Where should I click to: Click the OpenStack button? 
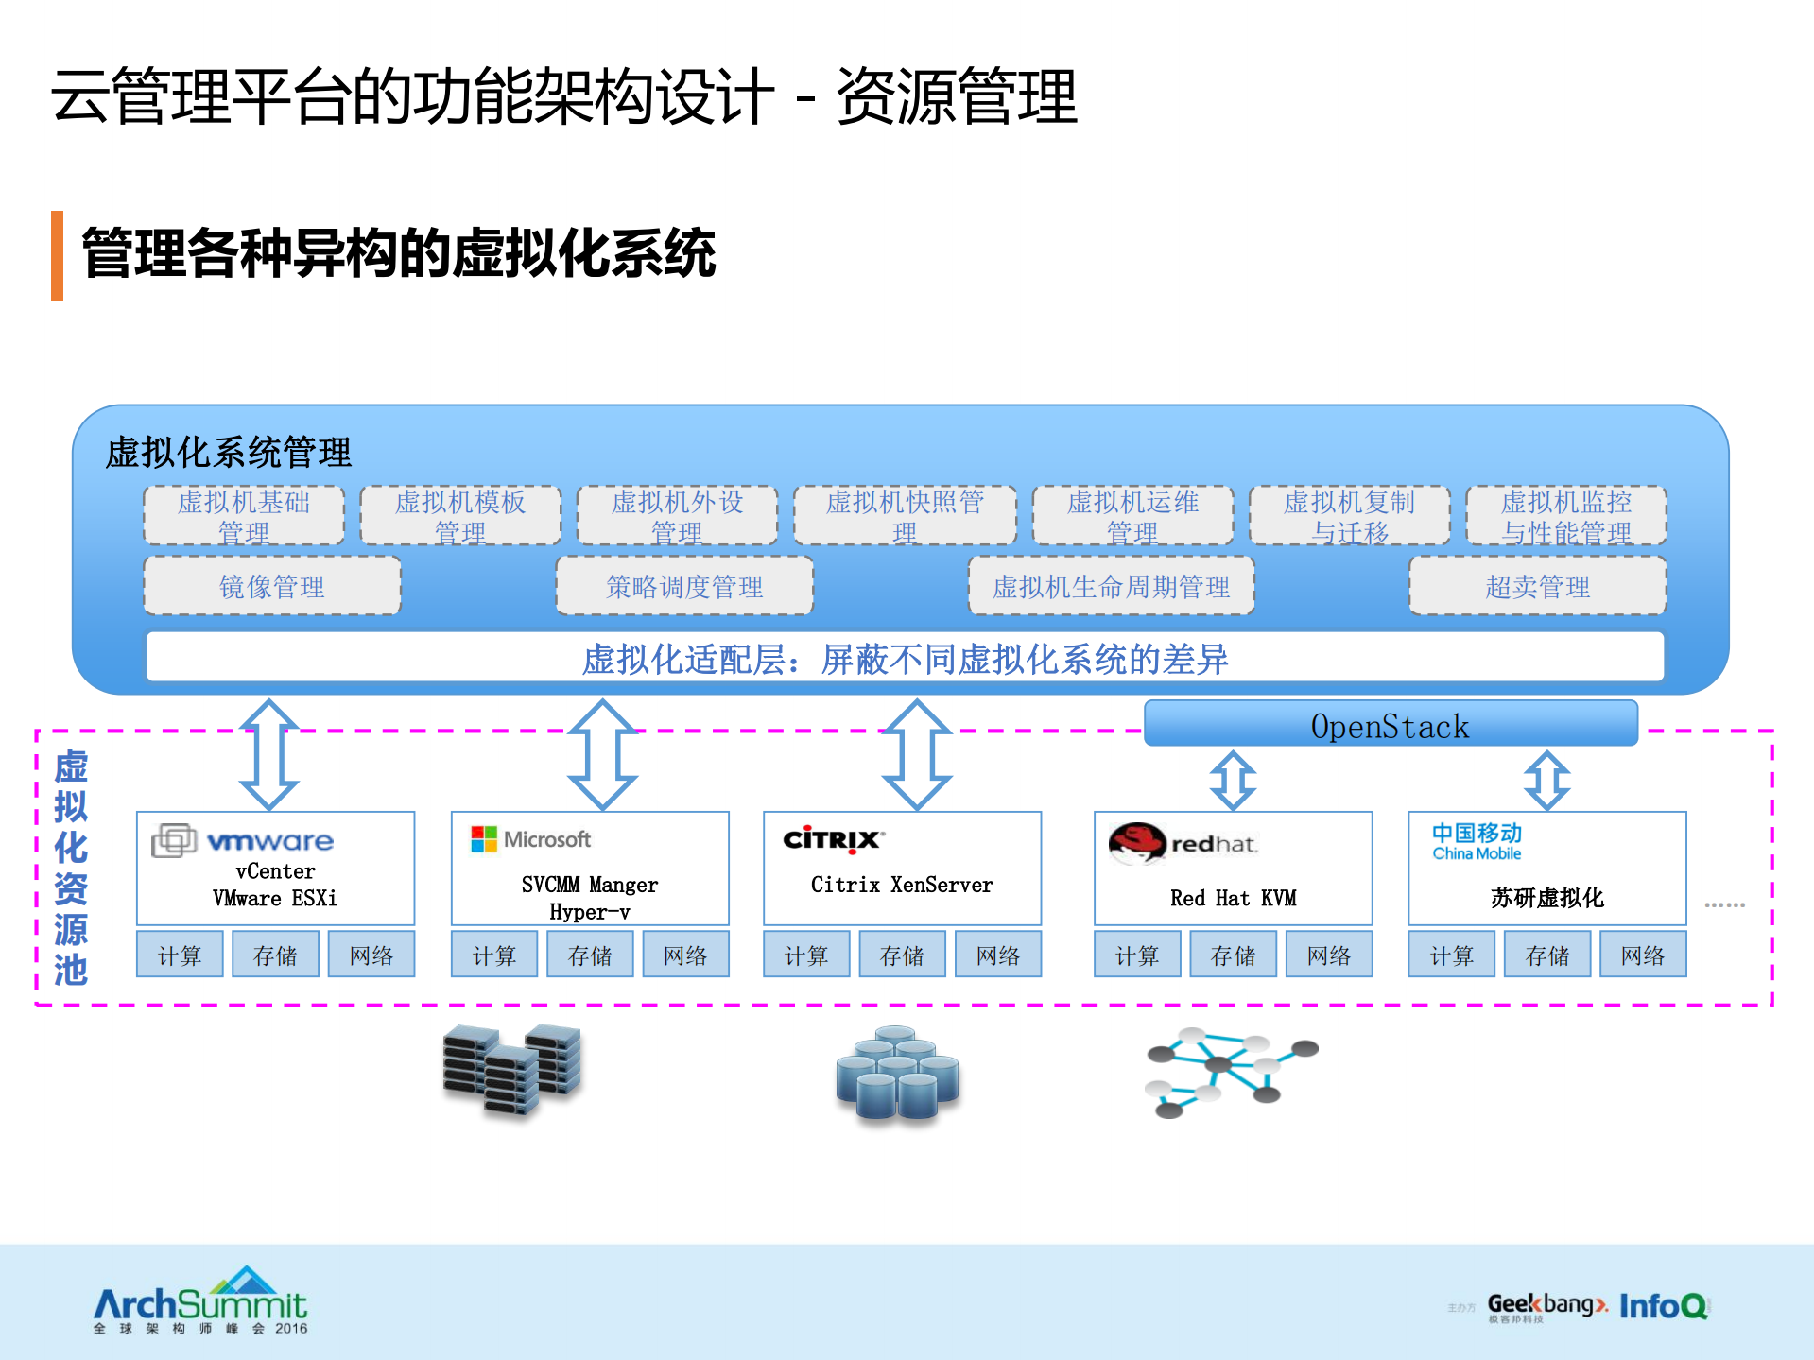(1390, 725)
